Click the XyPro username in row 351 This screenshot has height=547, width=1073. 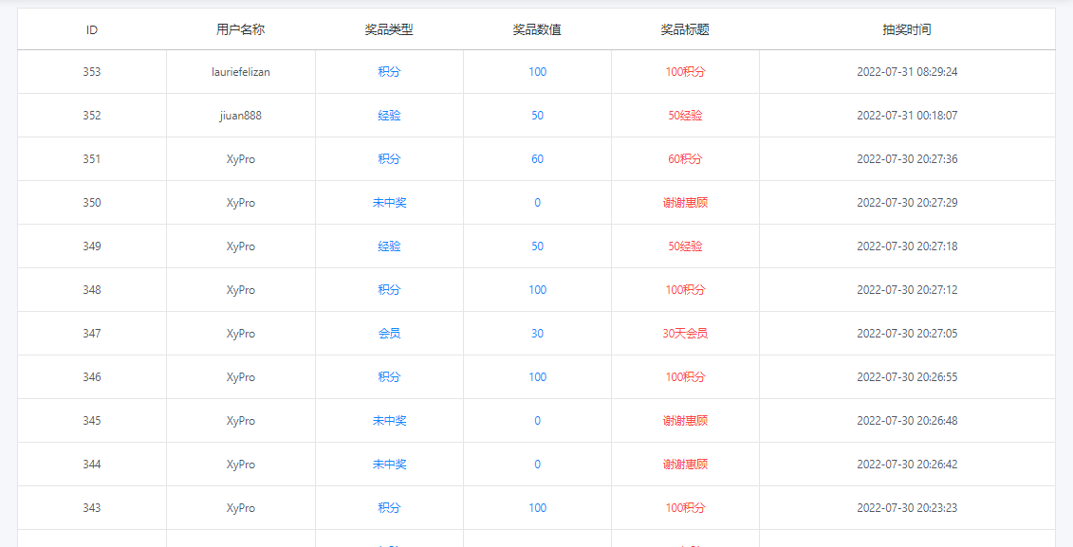click(240, 158)
